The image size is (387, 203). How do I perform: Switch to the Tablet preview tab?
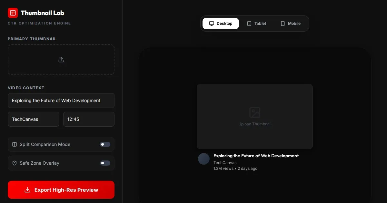click(257, 24)
